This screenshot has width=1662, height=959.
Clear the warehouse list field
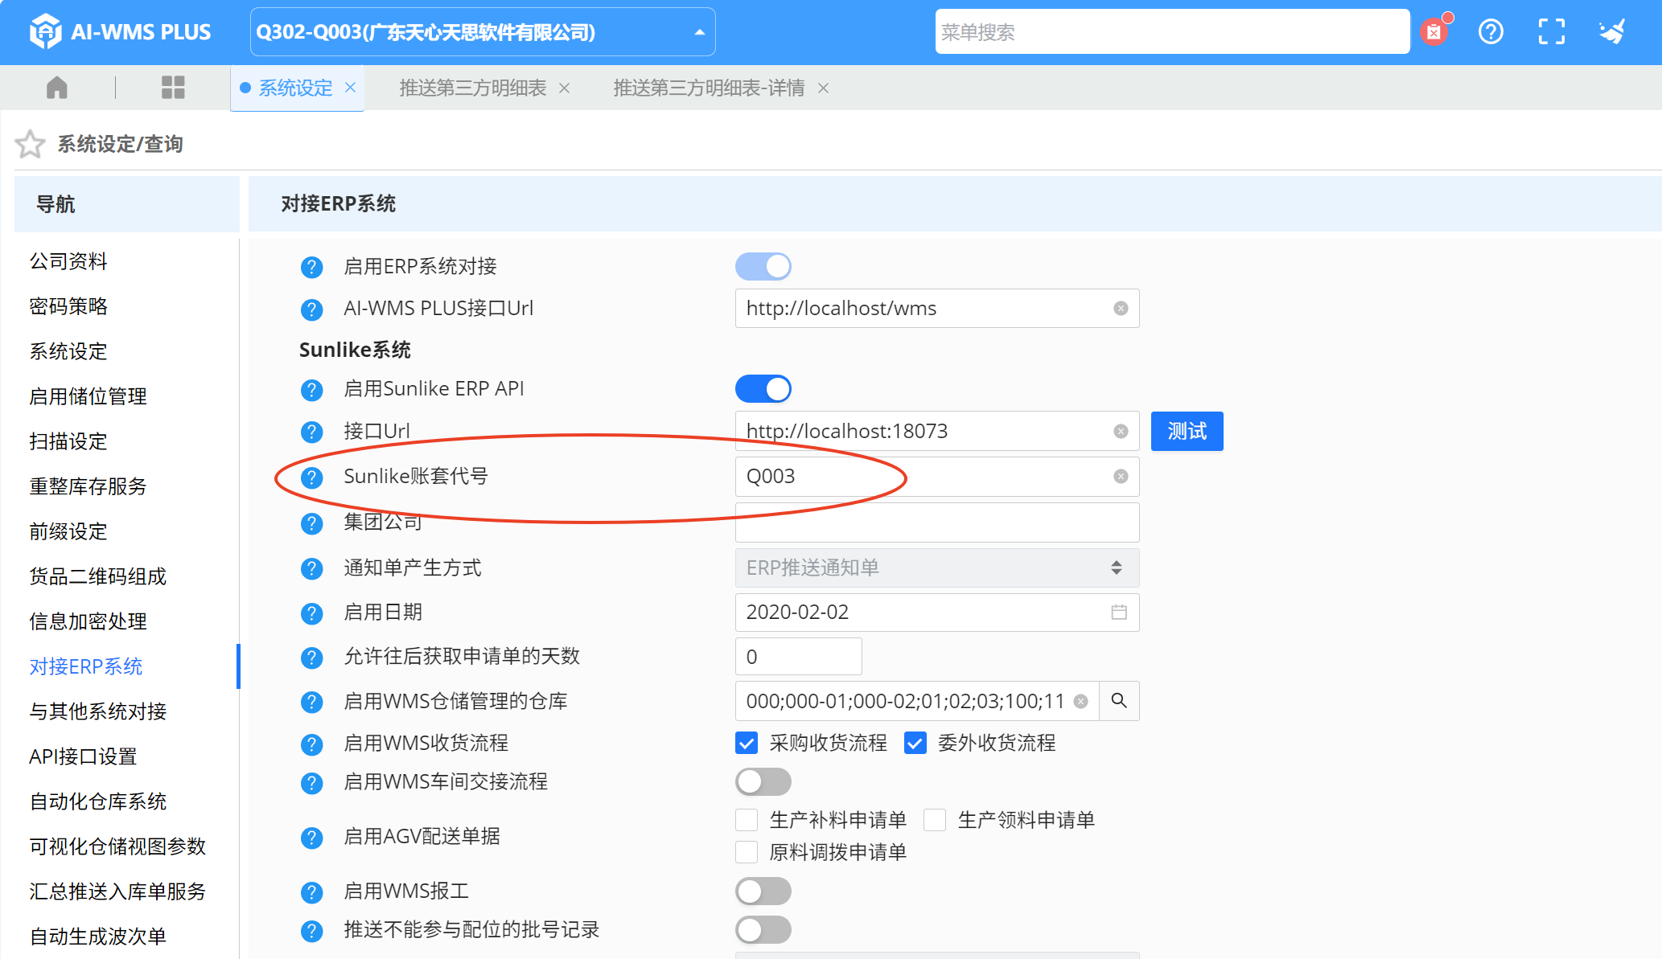tap(1081, 701)
